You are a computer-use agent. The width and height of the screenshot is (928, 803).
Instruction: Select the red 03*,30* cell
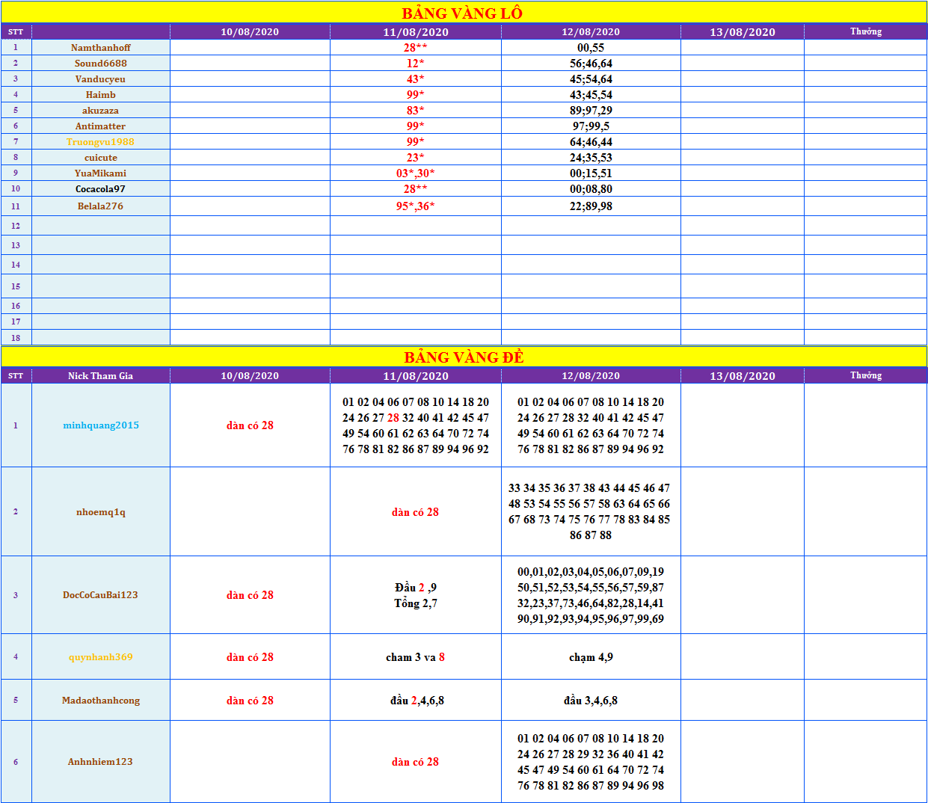pyautogui.click(x=415, y=173)
